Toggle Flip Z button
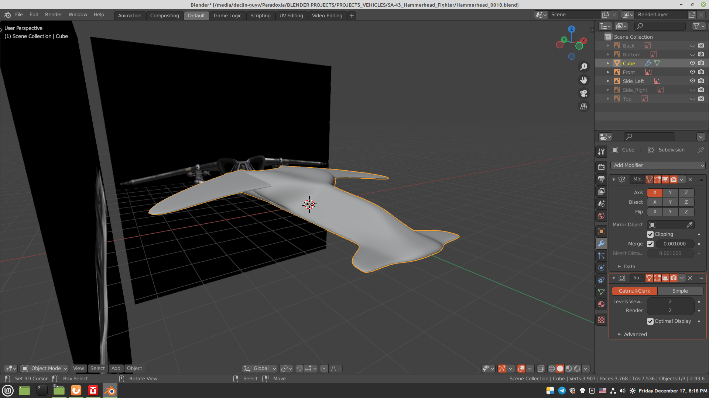The width and height of the screenshot is (709, 398). click(686, 212)
